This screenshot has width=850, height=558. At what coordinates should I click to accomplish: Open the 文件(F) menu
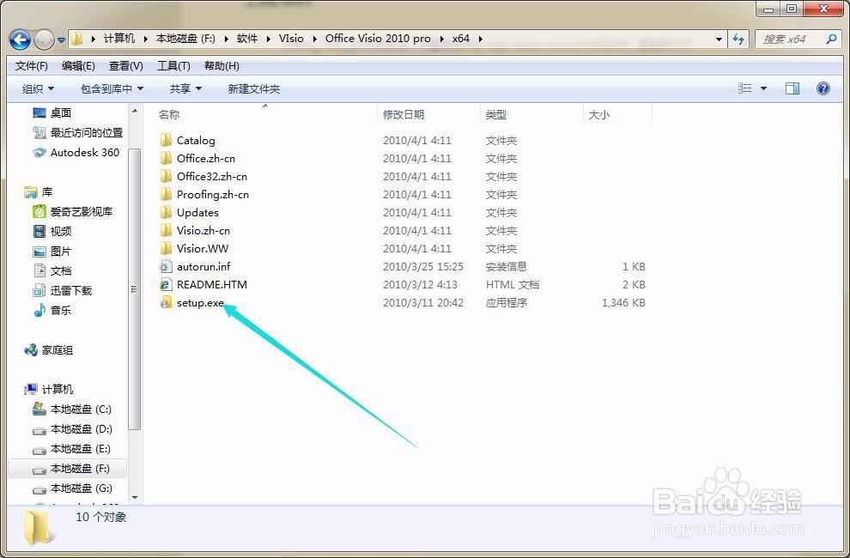point(32,66)
